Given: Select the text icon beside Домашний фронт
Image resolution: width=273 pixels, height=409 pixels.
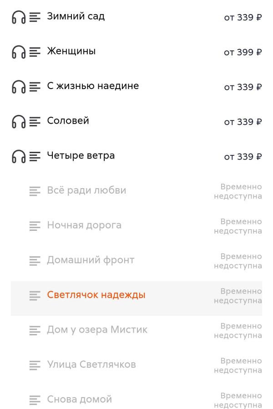Looking at the screenshot, I should pos(35,259).
